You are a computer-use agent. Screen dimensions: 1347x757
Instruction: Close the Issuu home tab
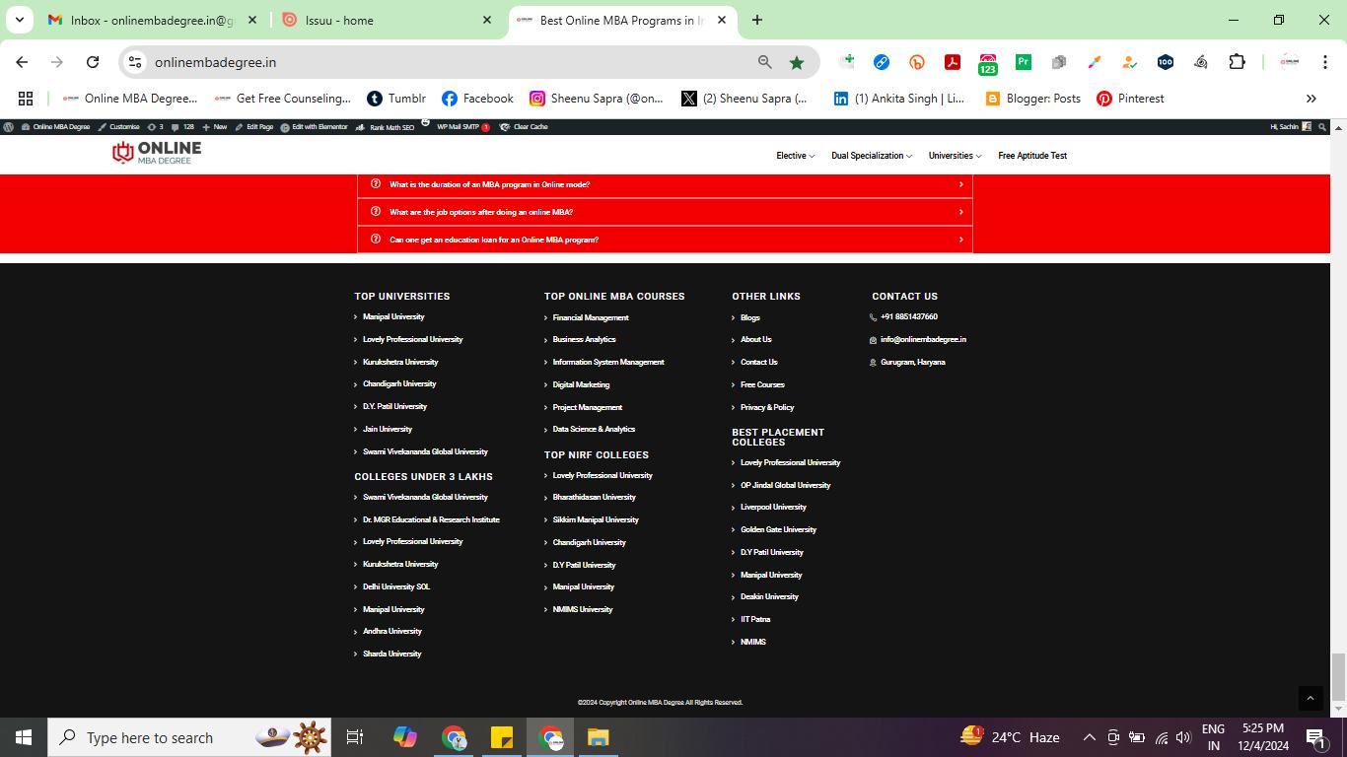point(487,20)
